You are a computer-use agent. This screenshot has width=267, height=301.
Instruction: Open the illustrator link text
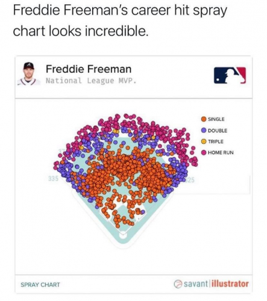point(230,284)
